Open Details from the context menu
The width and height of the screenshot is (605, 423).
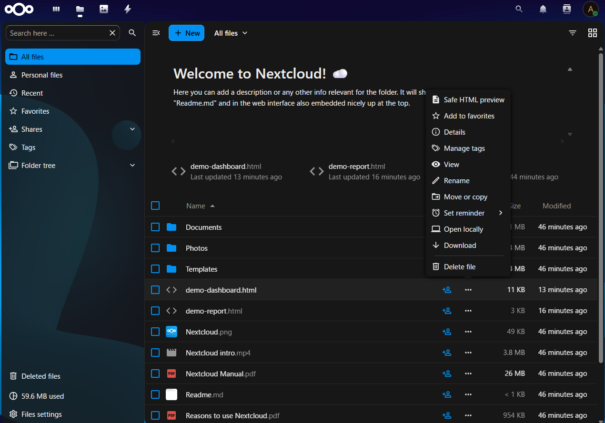(x=467, y=132)
